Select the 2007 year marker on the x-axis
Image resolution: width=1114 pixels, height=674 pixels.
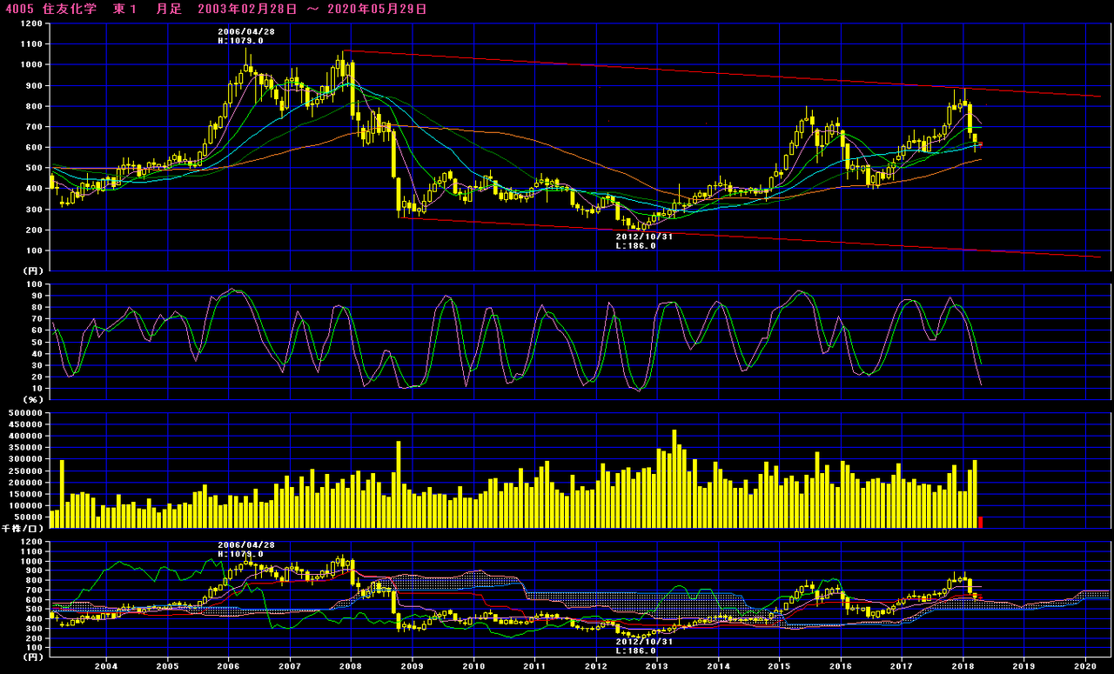pos(290,665)
